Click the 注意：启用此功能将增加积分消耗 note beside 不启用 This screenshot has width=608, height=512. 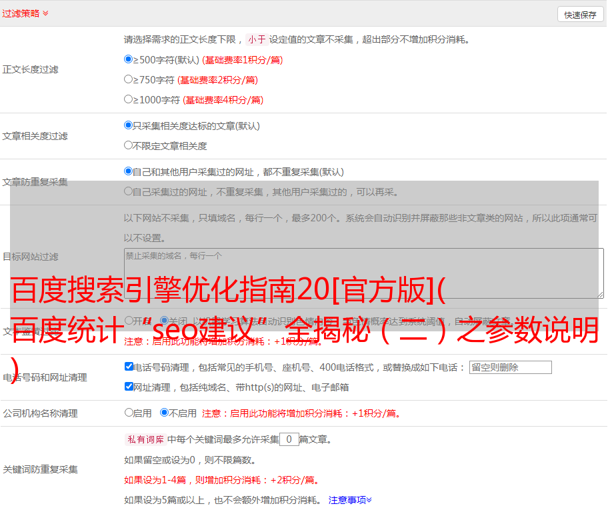(x=301, y=413)
